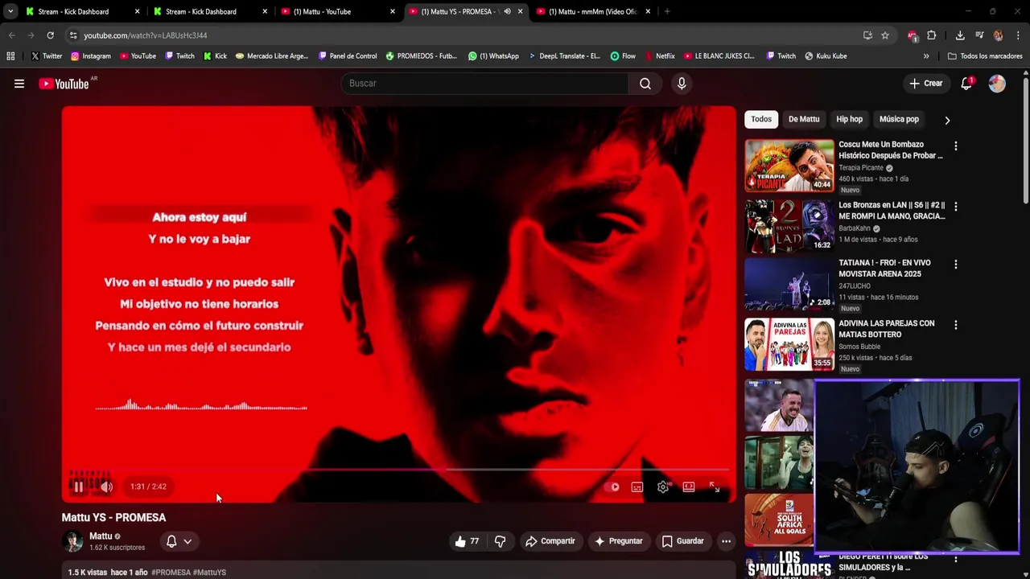Open the YouTube account avatar menu
This screenshot has height=579, width=1030.
coord(997,84)
